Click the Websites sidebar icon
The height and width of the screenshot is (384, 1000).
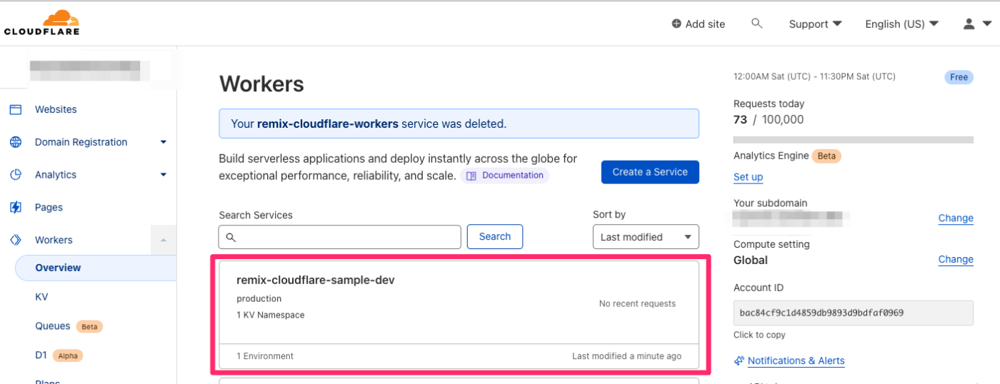(x=16, y=109)
